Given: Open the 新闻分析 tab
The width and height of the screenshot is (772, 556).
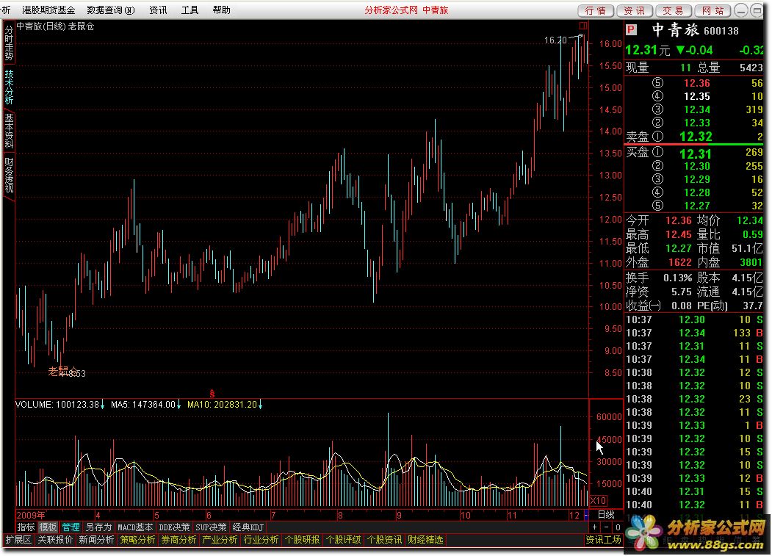Looking at the screenshot, I should click(x=96, y=540).
